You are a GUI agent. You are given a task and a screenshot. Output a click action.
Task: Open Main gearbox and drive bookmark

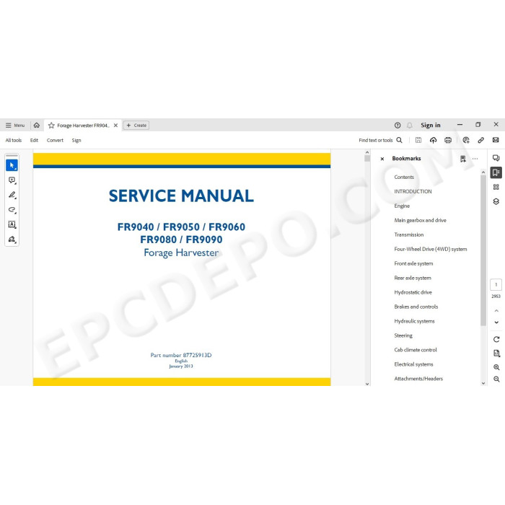pos(421,220)
